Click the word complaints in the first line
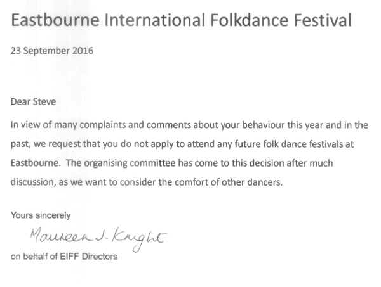The width and height of the screenshot is (381, 287). pyautogui.click(x=103, y=125)
